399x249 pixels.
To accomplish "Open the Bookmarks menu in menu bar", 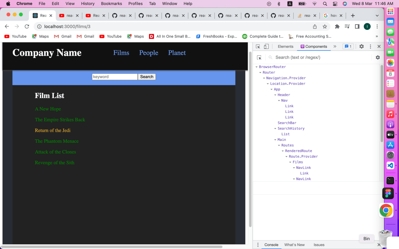I will (112, 4).
